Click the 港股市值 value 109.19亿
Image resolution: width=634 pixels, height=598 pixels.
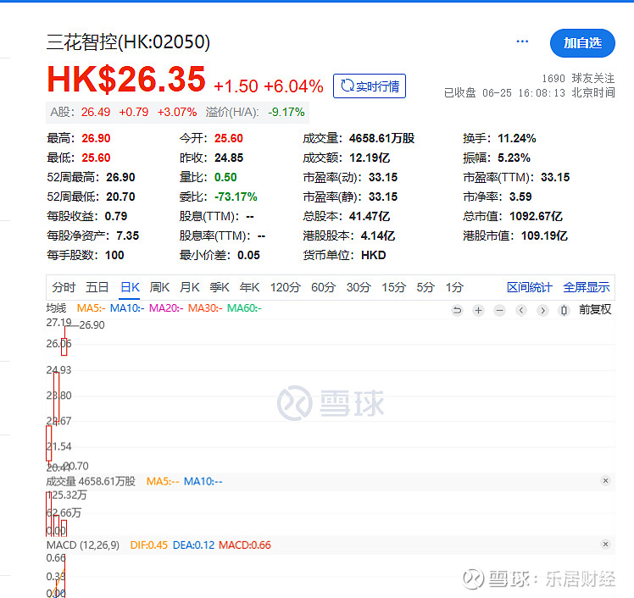[544, 235]
